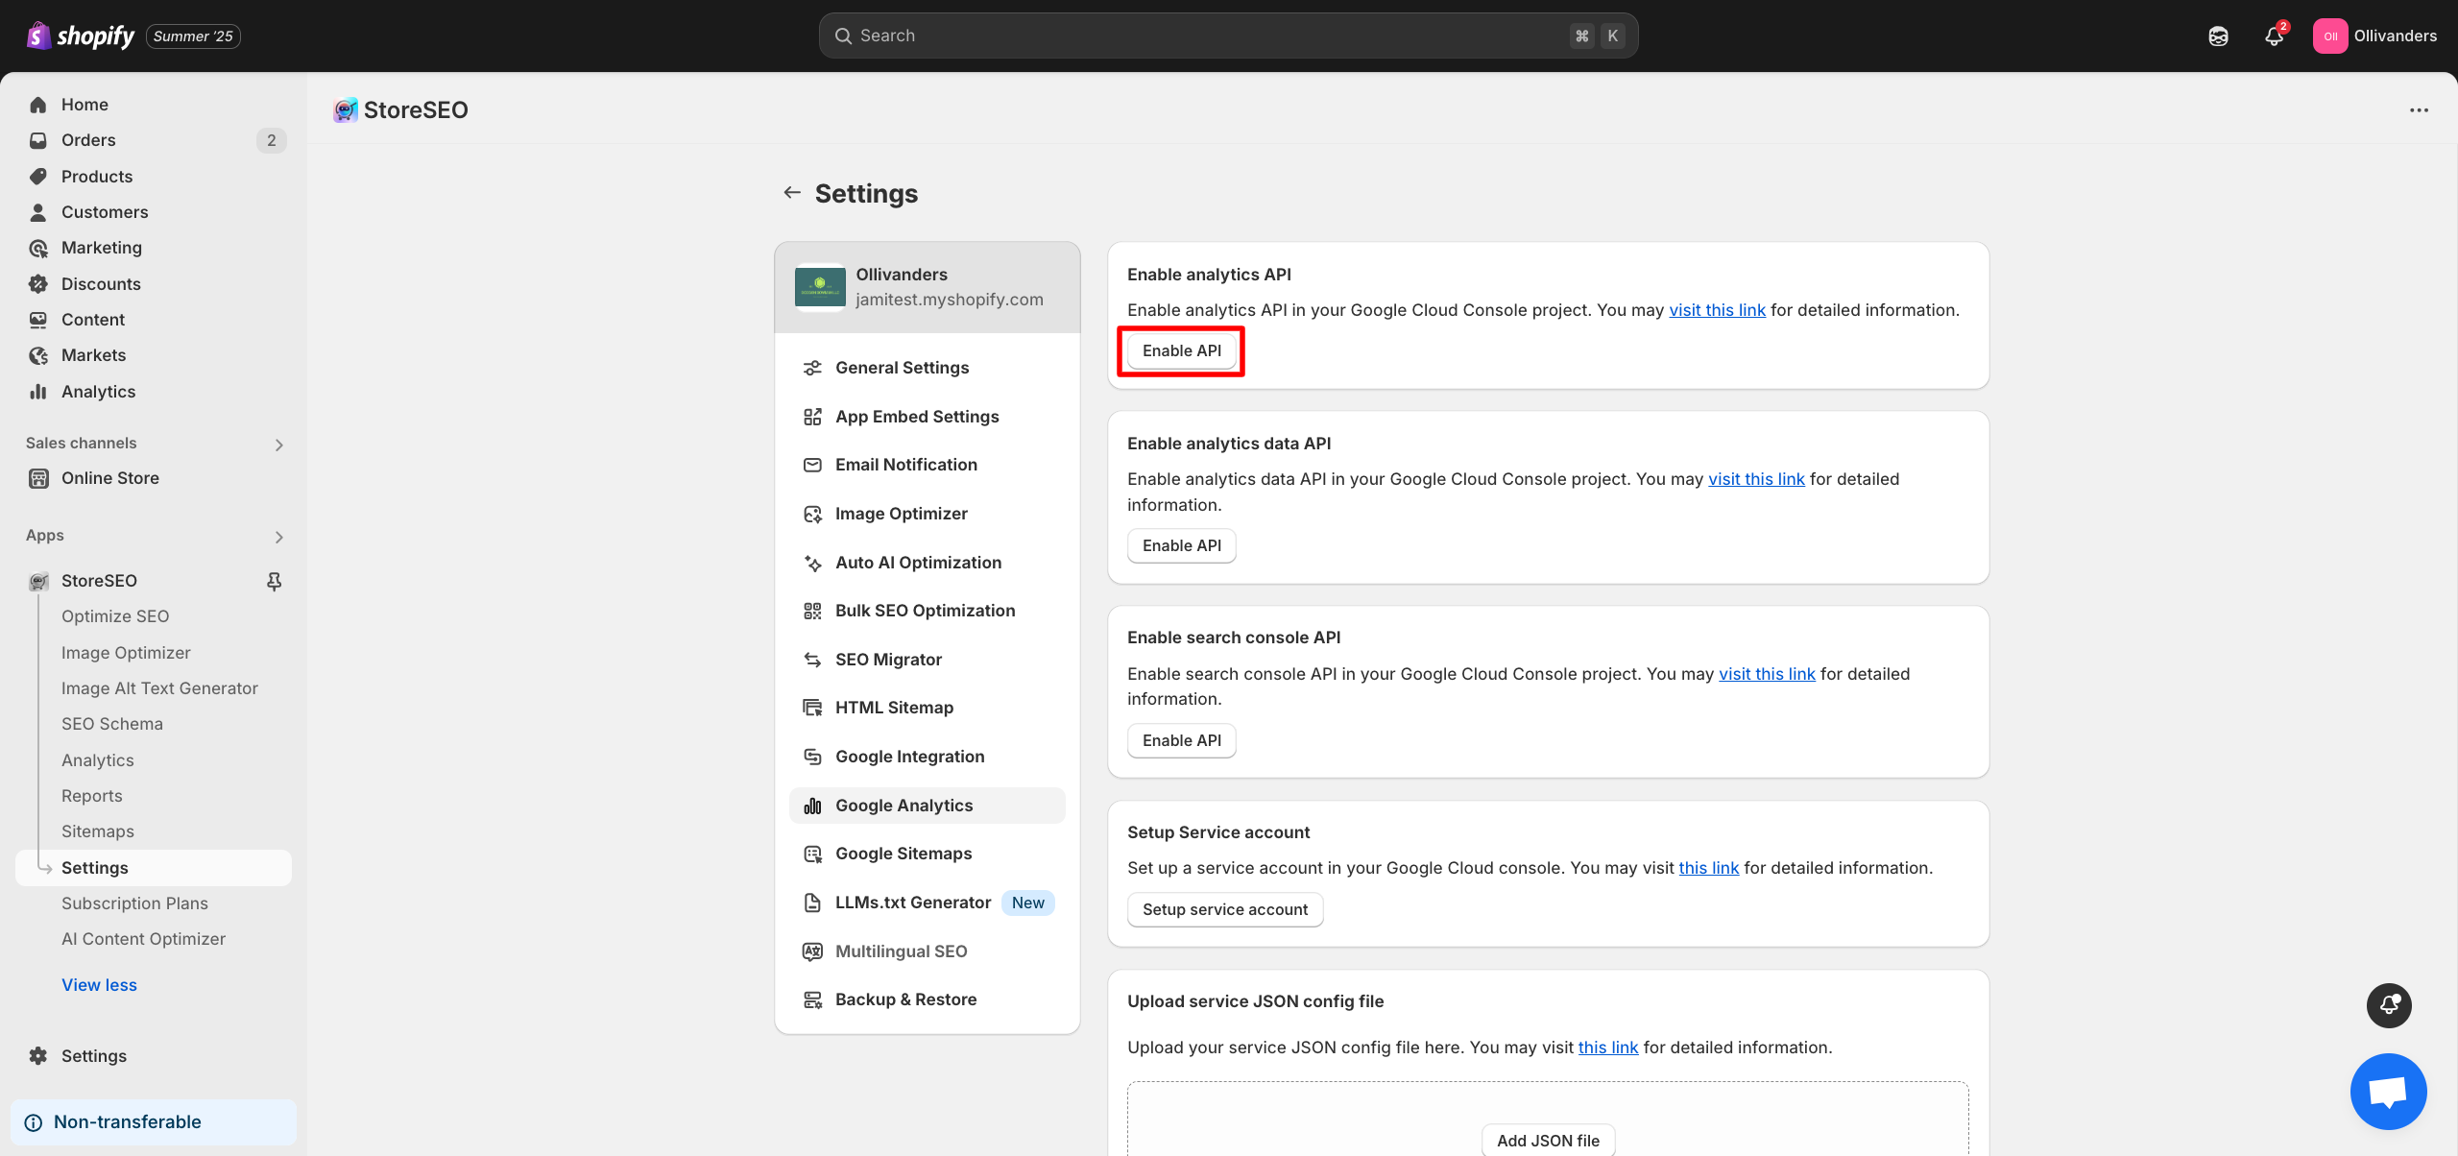Open Image Alt Text Generator
Image resolution: width=2458 pixels, height=1156 pixels.
tap(159, 688)
